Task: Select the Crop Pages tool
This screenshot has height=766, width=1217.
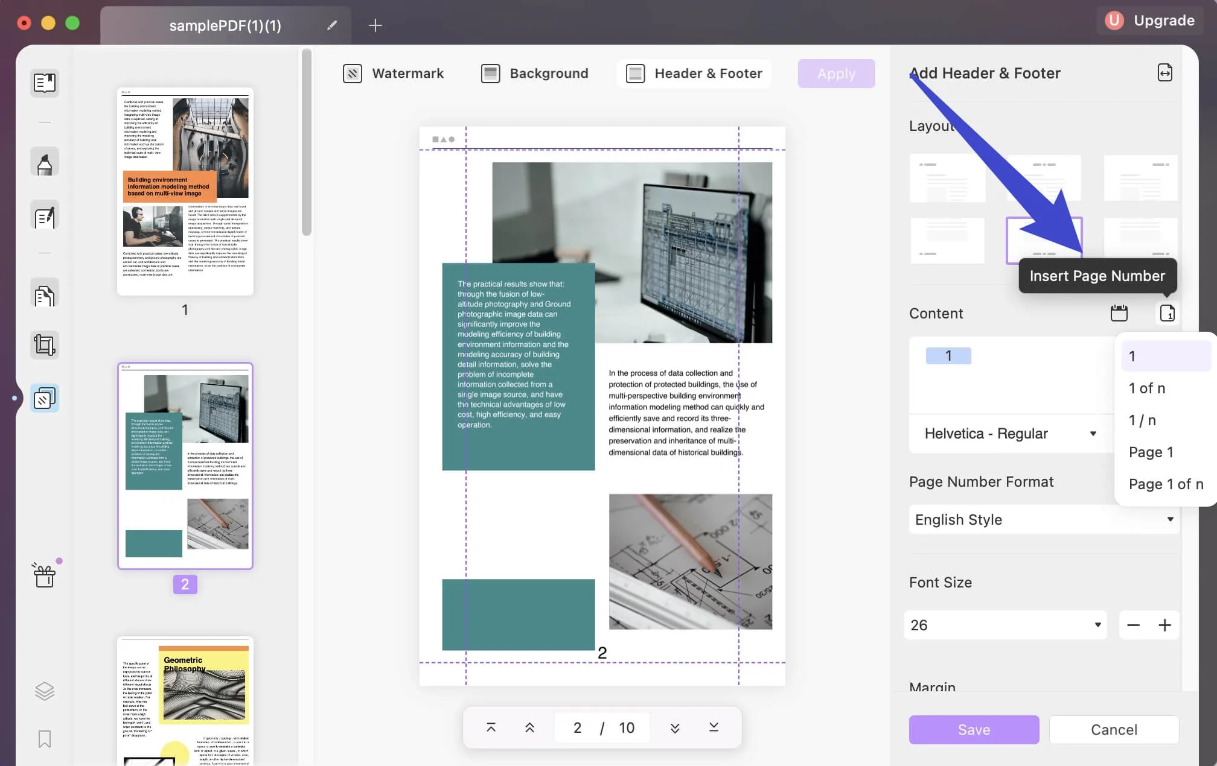Action: click(45, 345)
